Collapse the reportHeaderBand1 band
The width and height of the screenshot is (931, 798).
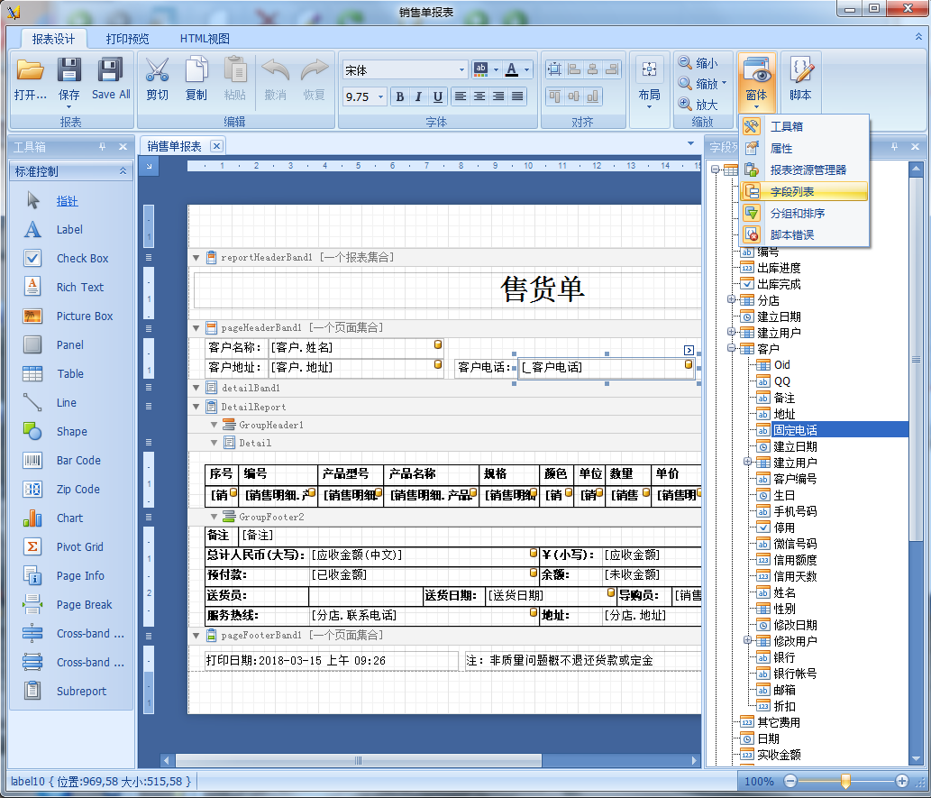tap(196, 258)
